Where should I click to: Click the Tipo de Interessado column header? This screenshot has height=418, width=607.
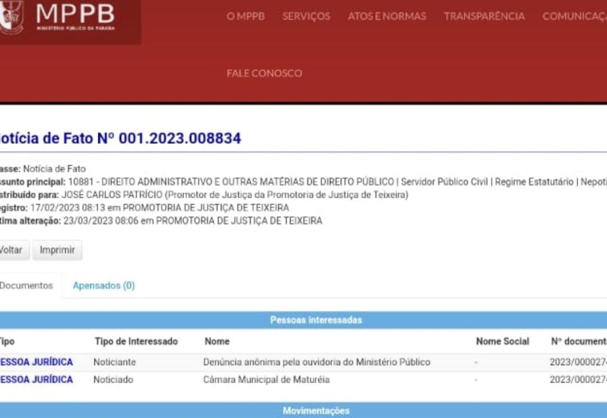click(x=136, y=341)
